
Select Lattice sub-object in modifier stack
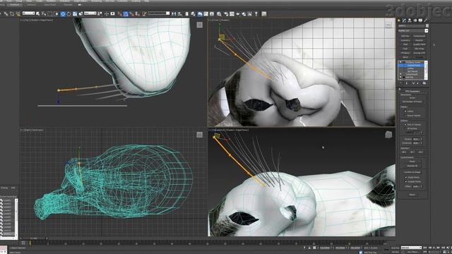tap(411, 68)
